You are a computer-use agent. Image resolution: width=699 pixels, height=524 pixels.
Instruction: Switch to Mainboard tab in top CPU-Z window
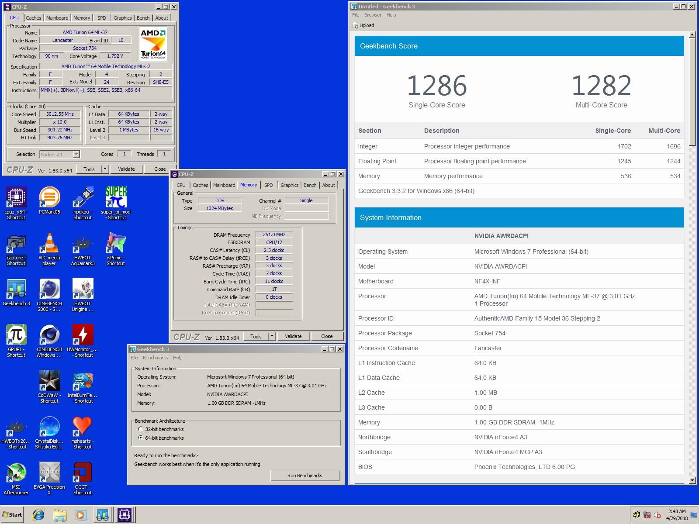click(x=57, y=18)
